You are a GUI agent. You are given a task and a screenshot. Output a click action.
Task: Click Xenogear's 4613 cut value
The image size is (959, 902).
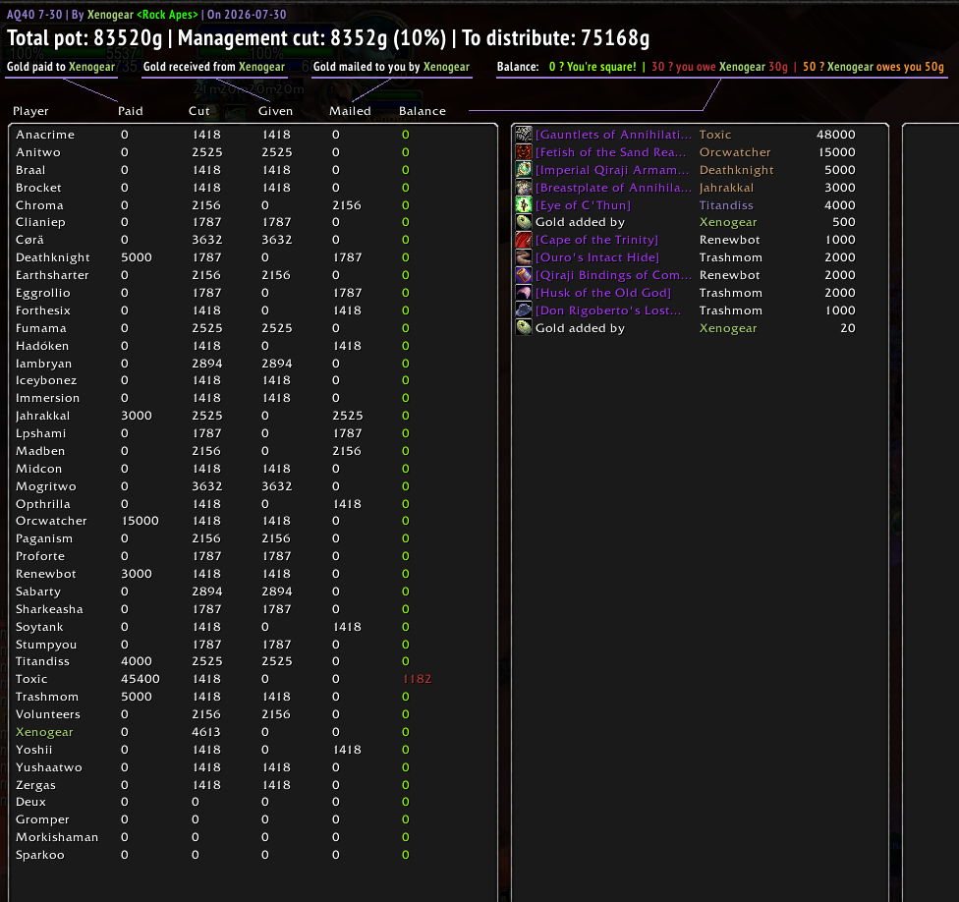tap(206, 732)
